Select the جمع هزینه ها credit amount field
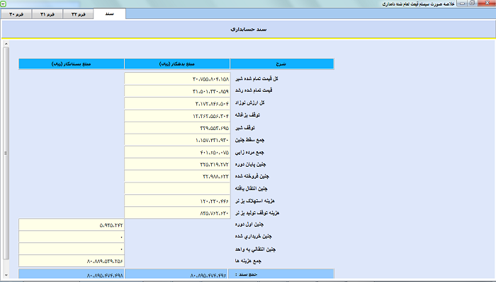Image resolution: width=496 pixels, height=282 pixels. point(71,261)
